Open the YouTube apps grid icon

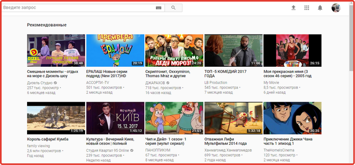pyautogui.click(x=307, y=8)
